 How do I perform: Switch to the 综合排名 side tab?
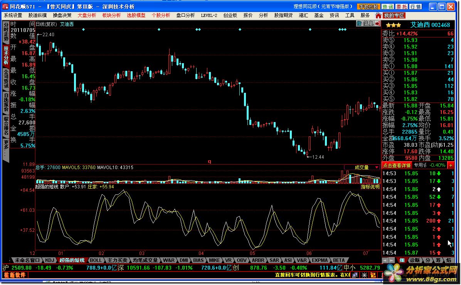point(6,126)
